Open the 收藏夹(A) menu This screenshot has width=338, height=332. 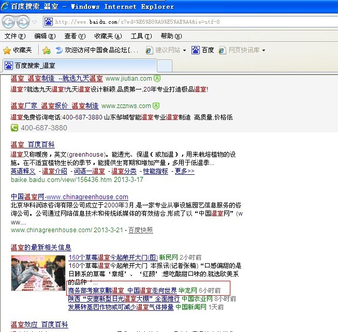(x=108, y=36)
